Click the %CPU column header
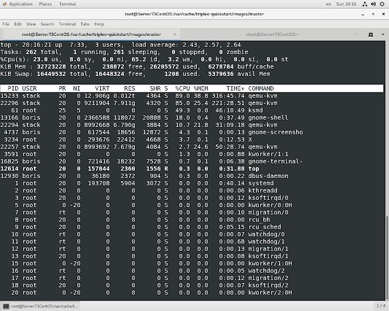Viewport: 389px width, 311px height. click(x=182, y=89)
